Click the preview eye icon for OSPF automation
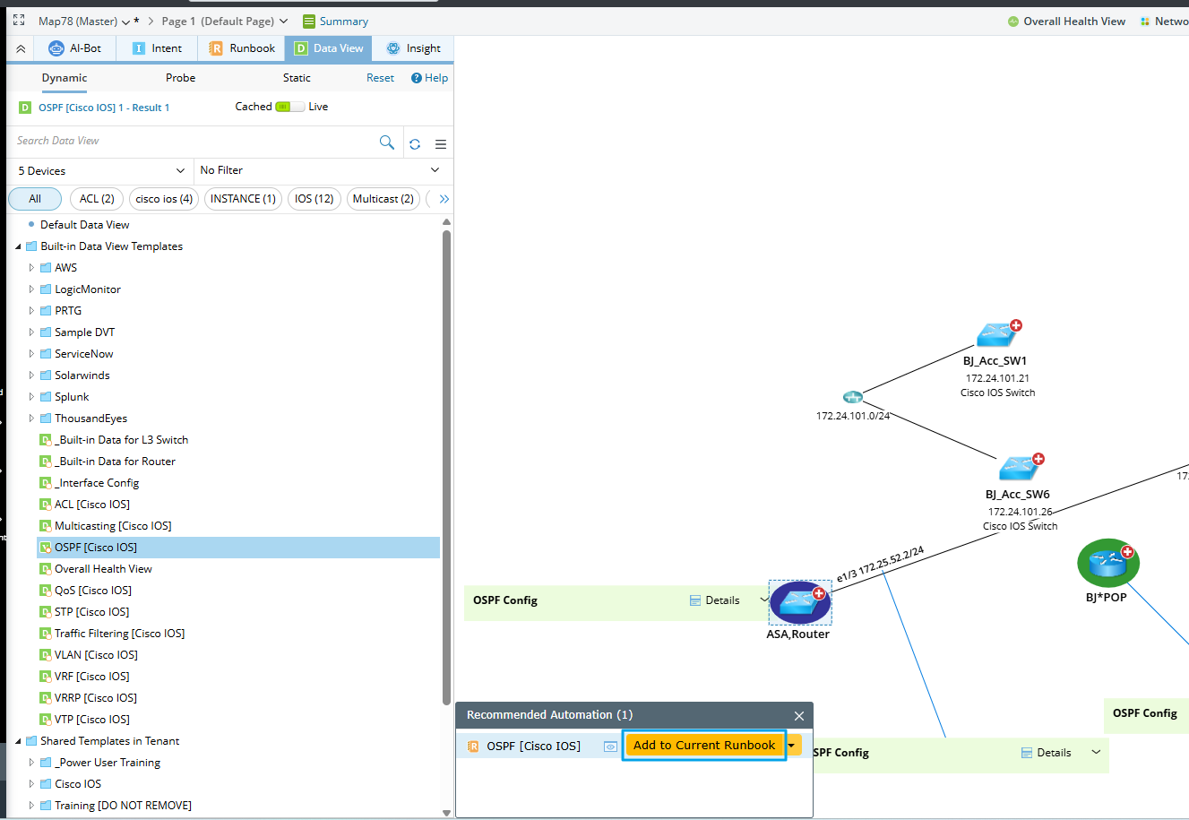The image size is (1189, 820). pos(610,747)
